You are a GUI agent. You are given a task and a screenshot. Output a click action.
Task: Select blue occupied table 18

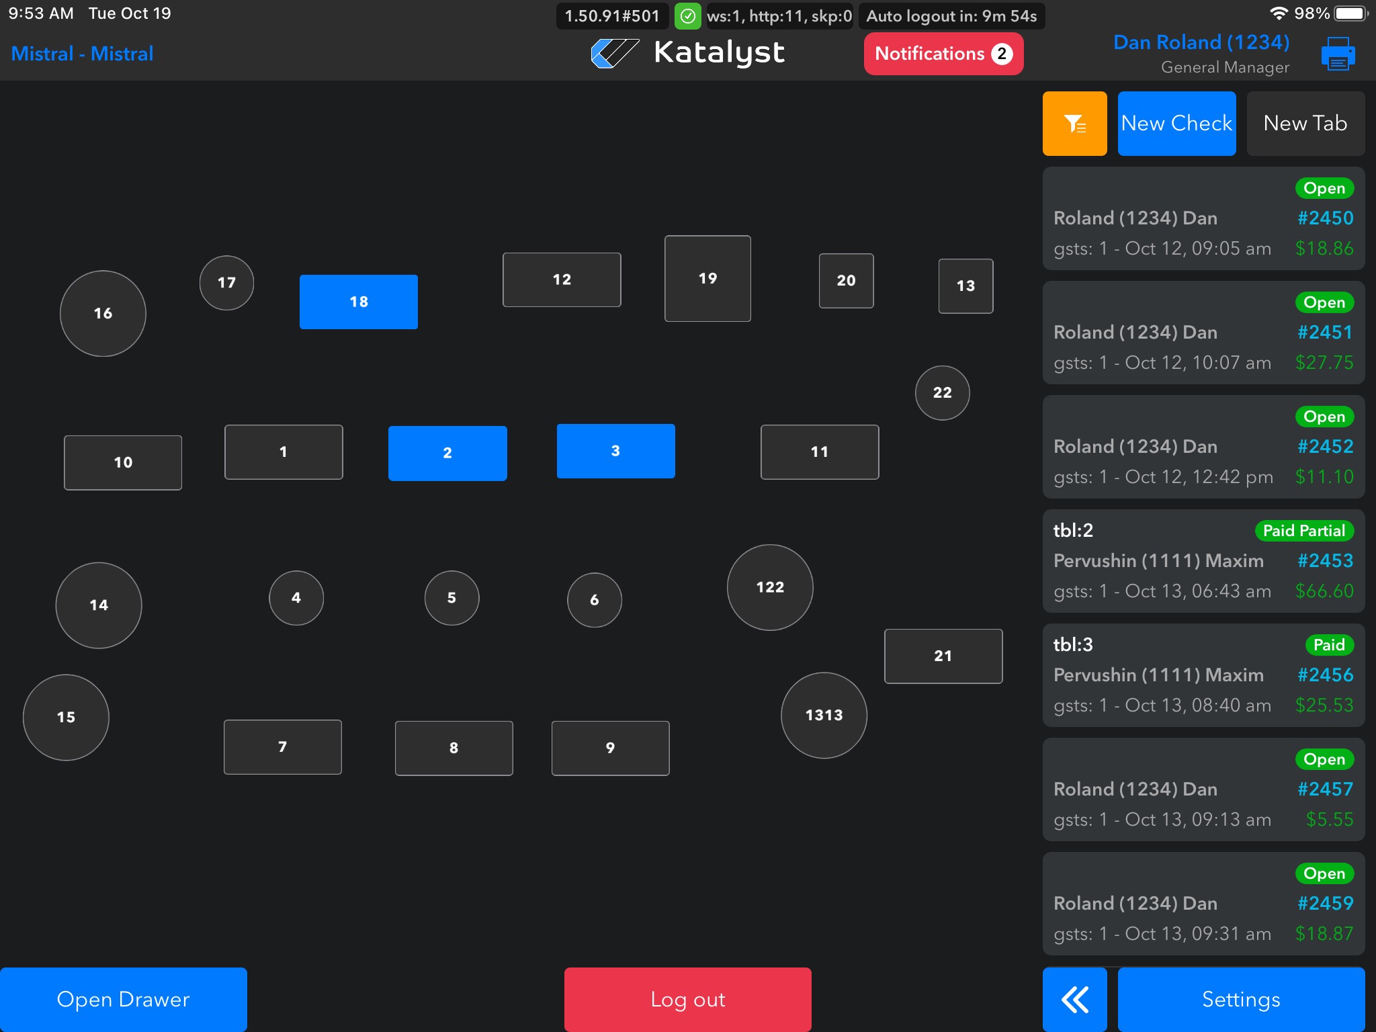pos(358,302)
